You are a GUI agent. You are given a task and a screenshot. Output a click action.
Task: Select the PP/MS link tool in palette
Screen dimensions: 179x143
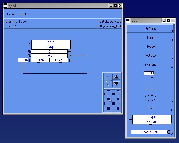[x=149, y=73]
